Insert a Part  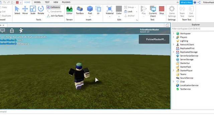(90, 10)
